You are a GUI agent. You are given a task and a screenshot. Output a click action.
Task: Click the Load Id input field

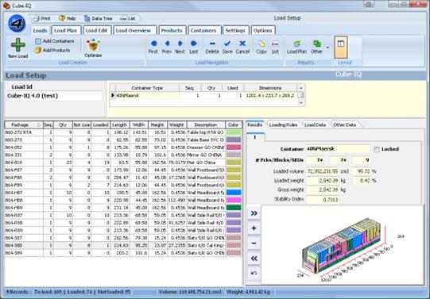click(54, 96)
